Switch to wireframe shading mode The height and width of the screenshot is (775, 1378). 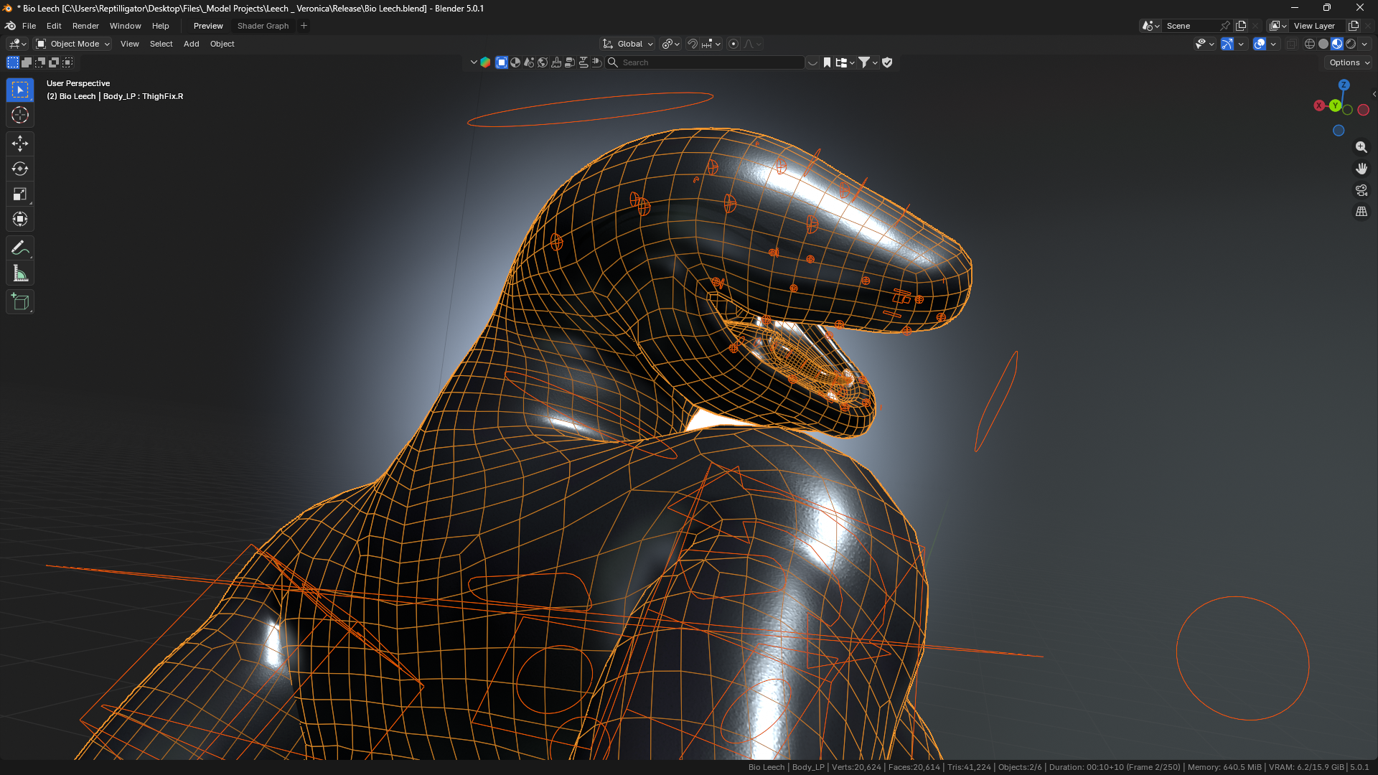pos(1310,44)
